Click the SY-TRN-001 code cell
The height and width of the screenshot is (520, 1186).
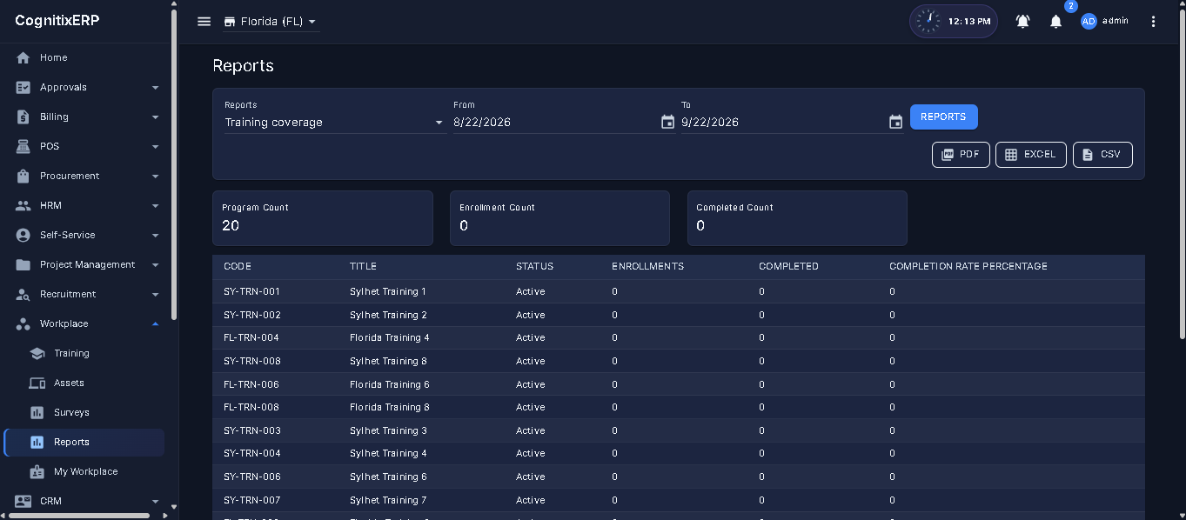coord(251,291)
